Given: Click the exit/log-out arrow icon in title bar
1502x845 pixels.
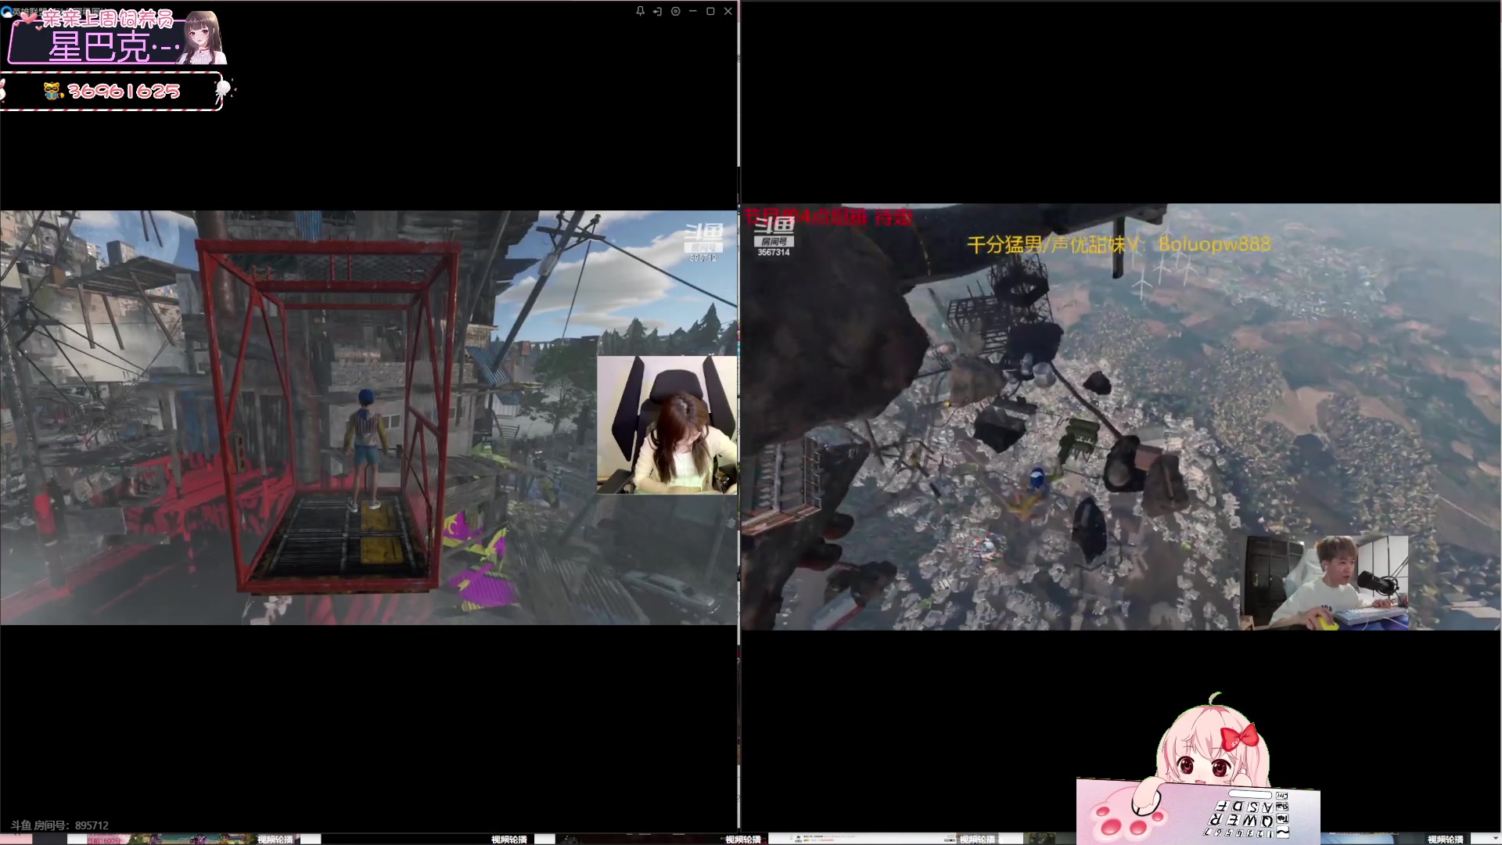Looking at the screenshot, I should tap(657, 11).
